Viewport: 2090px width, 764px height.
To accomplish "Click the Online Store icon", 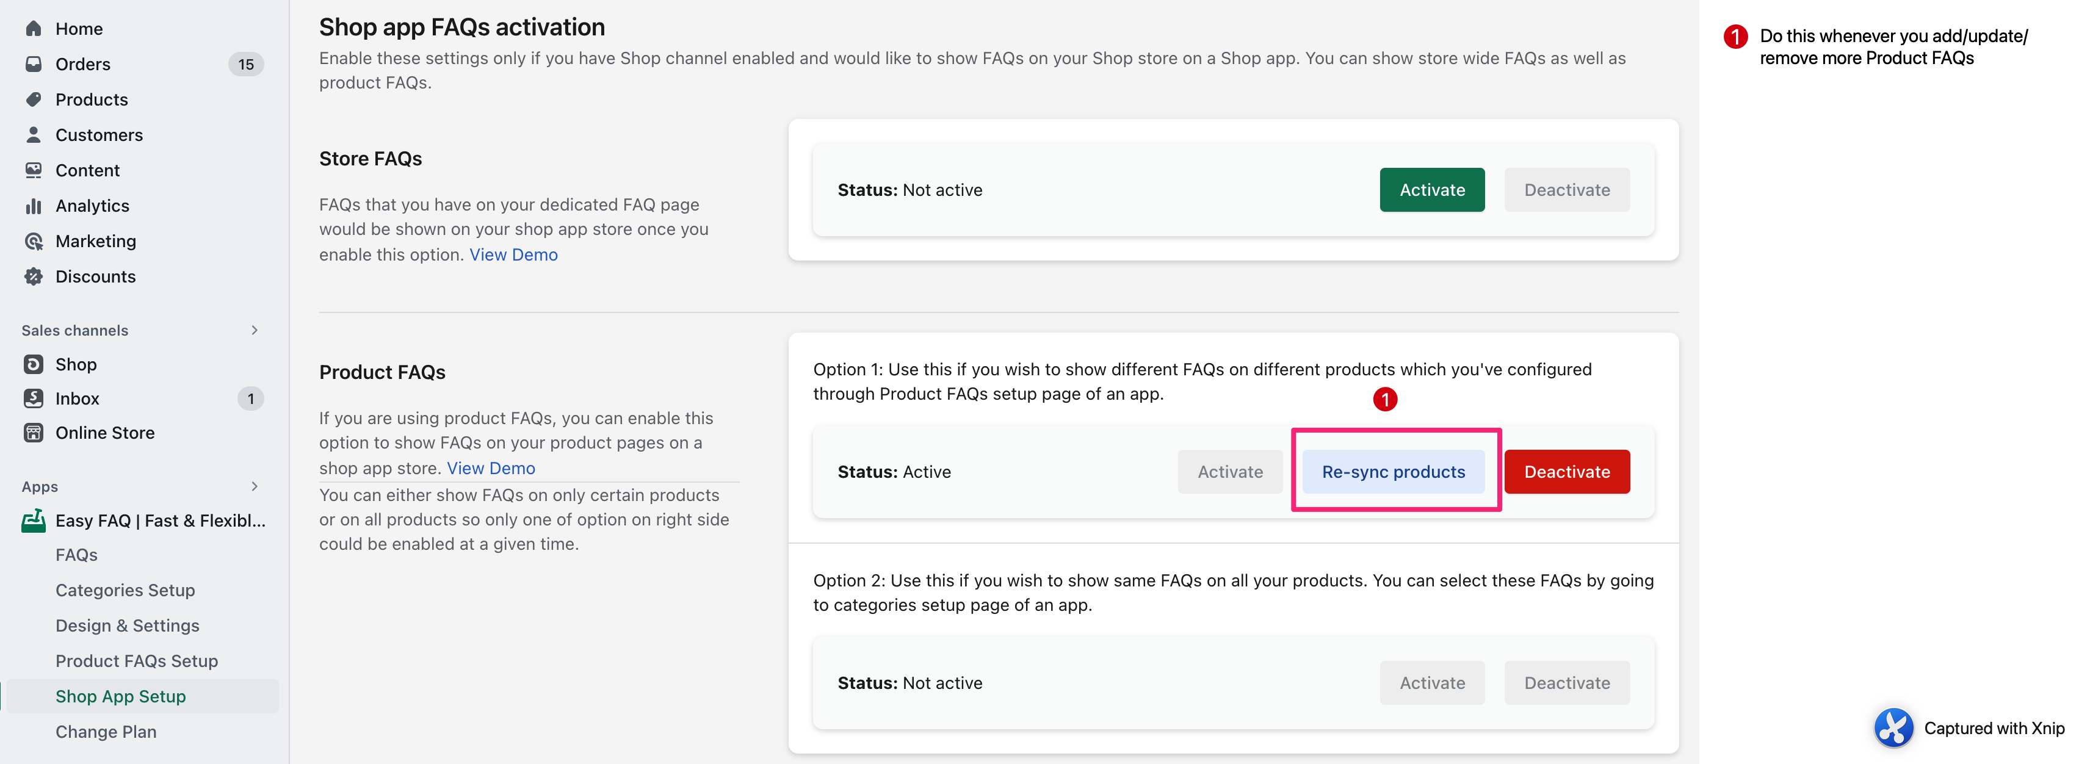I will pos(33,432).
